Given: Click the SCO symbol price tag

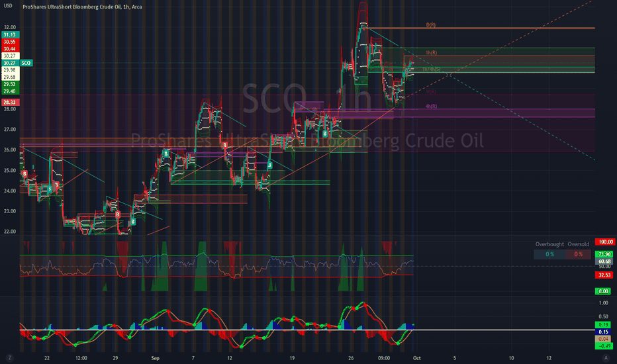Looking at the screenshot, I should [x=26, y=63].
